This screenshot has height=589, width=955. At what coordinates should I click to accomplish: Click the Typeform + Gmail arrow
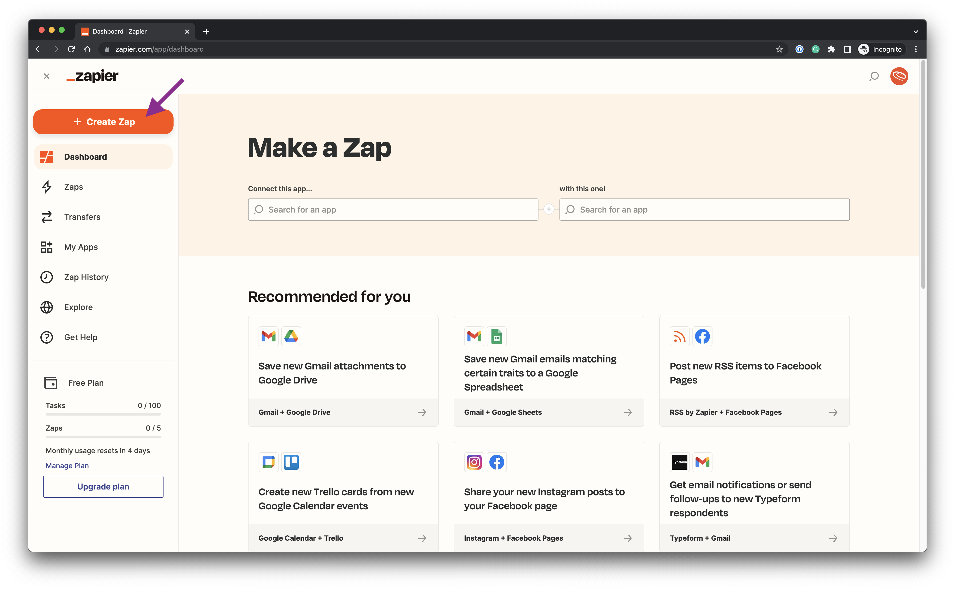833,538
